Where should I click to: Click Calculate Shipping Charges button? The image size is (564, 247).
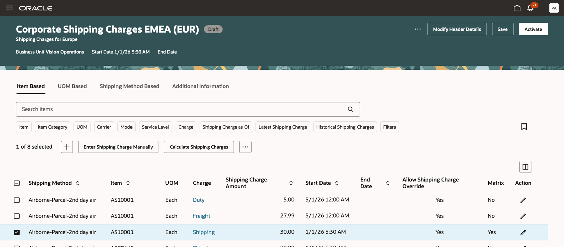[x=199, y=147]
